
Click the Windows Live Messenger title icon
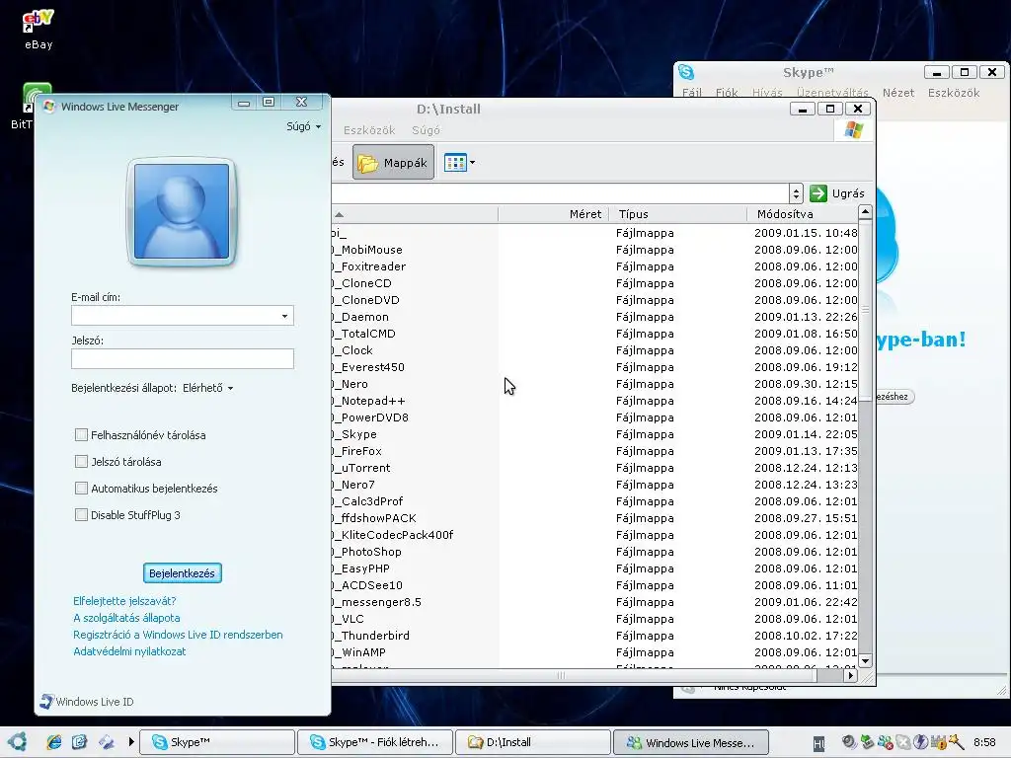click(x=49, y=106)
